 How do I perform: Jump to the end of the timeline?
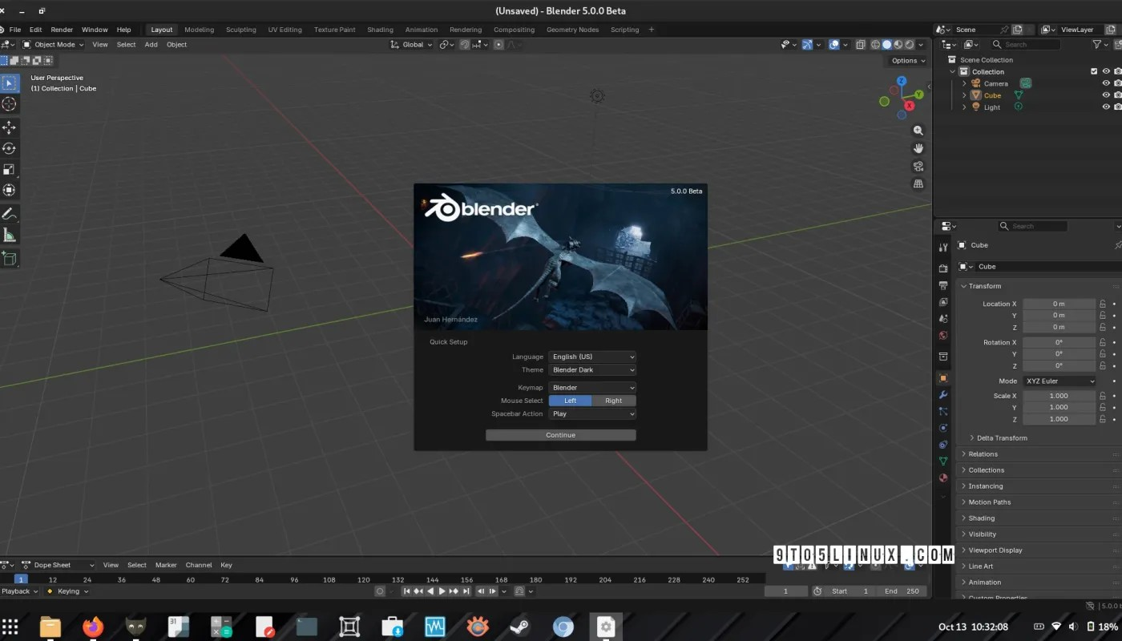click(466, 591)
